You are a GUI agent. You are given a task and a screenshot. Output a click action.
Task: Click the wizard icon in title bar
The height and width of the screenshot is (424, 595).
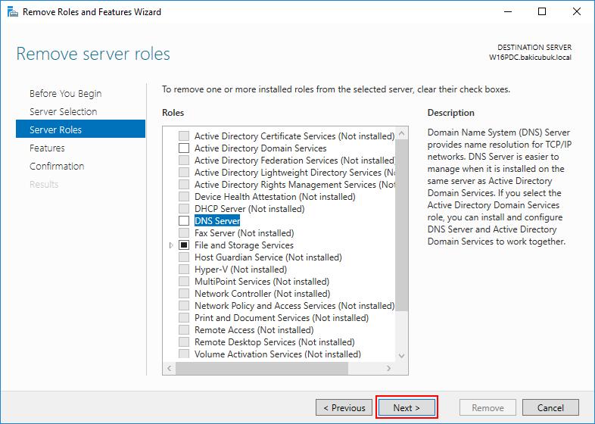tap(13, 12)
